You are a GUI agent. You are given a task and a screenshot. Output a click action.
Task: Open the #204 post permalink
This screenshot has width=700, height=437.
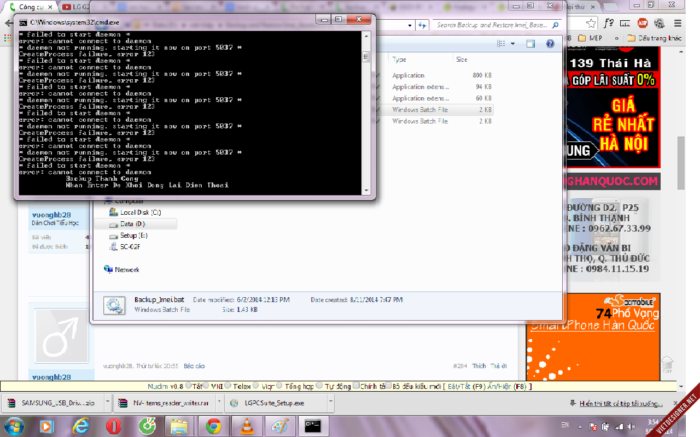461,366
